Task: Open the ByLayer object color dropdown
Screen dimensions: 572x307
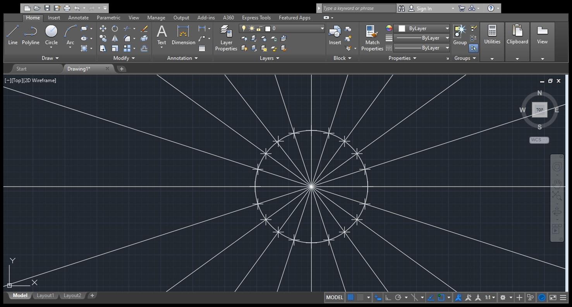Action: (422, 29)
